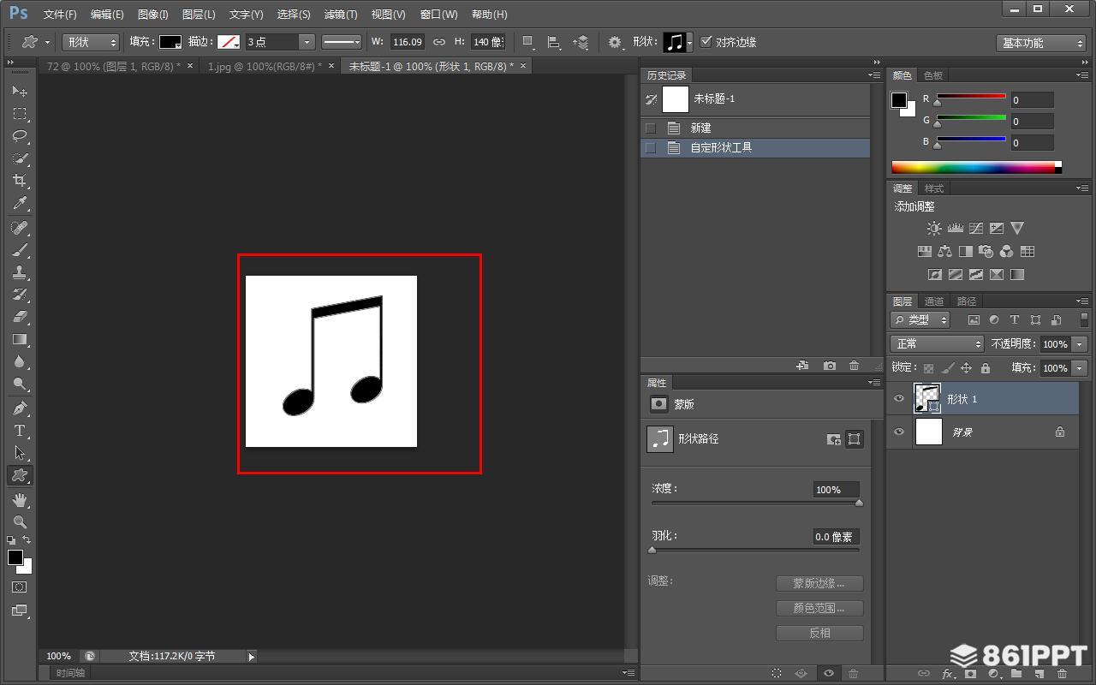Toggle lock all in Layers panel
The width and height of the screenshot is (1096, 685).
click(985, 368)
